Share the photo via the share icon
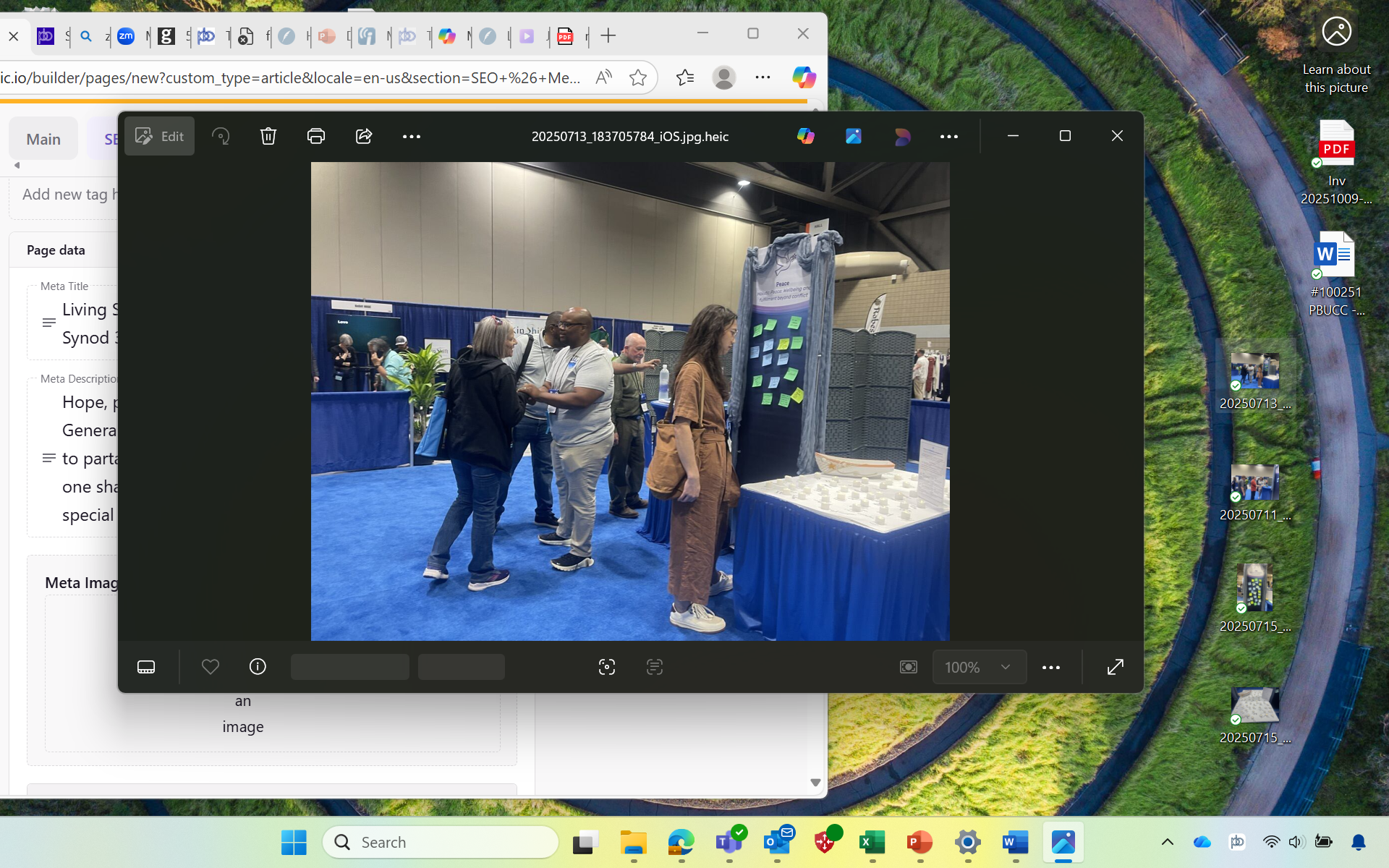 364,136
